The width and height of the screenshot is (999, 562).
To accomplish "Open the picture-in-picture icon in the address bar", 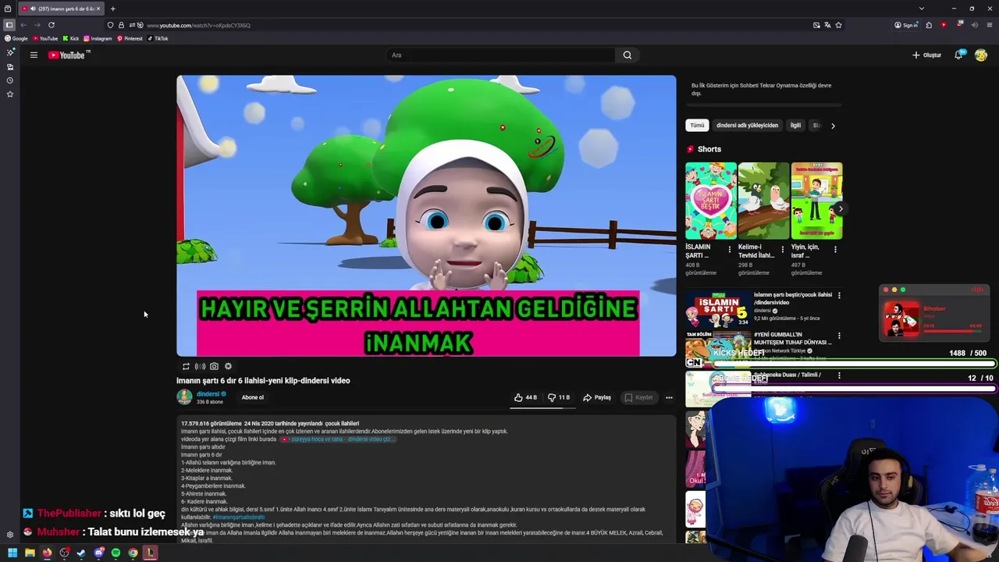I will coord(816,25).
